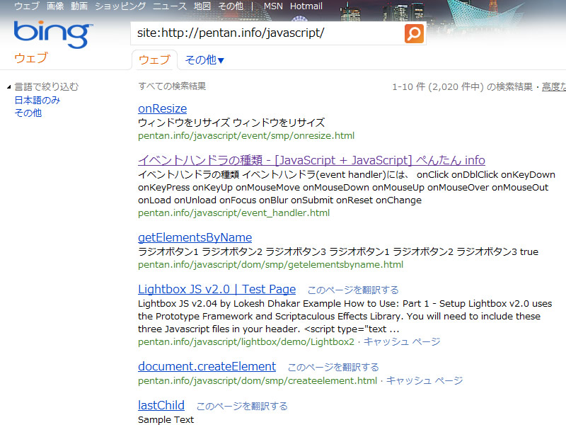The width and height of the screenshot is (566, 425).
Task: Open the 高度な search options link
Action: pyautogui.click(x=554, y=86)
